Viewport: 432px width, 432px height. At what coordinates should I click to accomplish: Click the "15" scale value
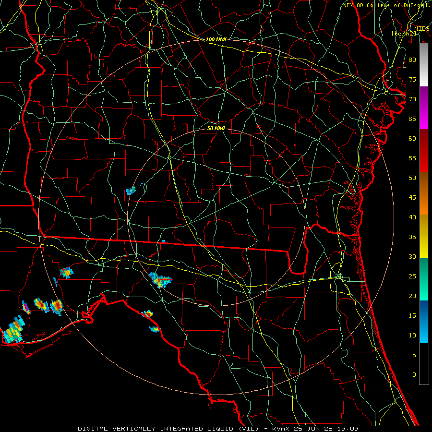pyautogui.click(x=412, y=316)
